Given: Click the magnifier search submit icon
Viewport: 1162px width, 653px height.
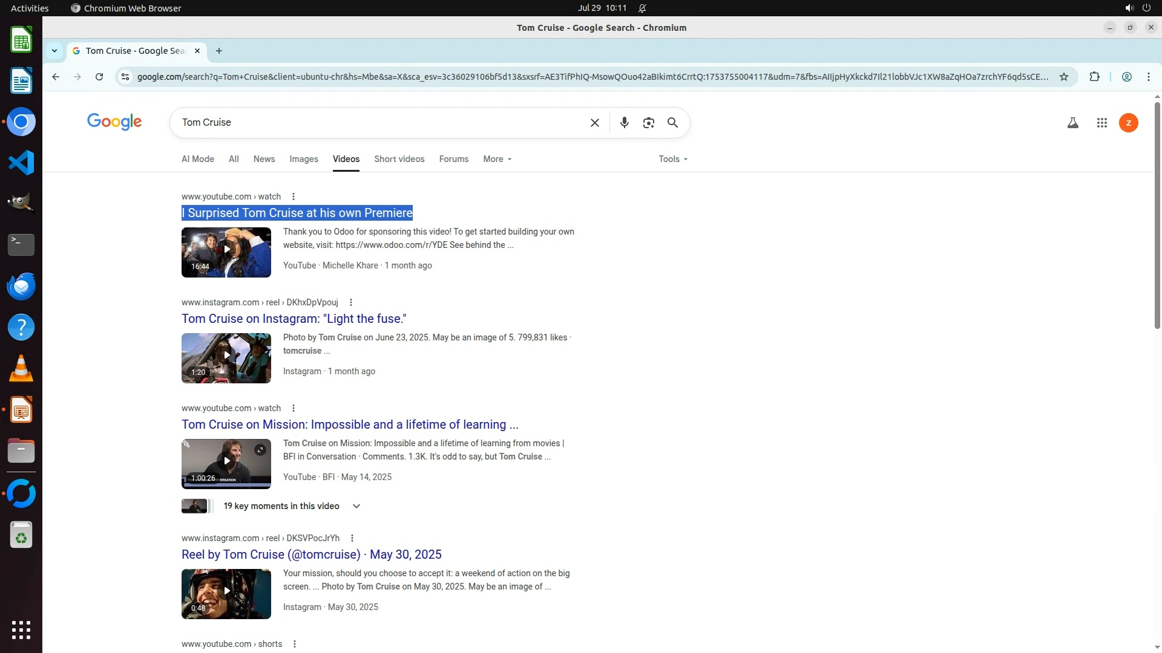Looking at the screenshot, I should click(672, 123).
